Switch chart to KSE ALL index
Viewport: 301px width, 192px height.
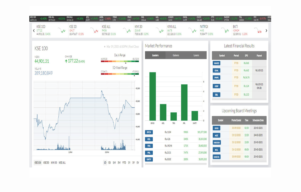[x=62, y=163]
